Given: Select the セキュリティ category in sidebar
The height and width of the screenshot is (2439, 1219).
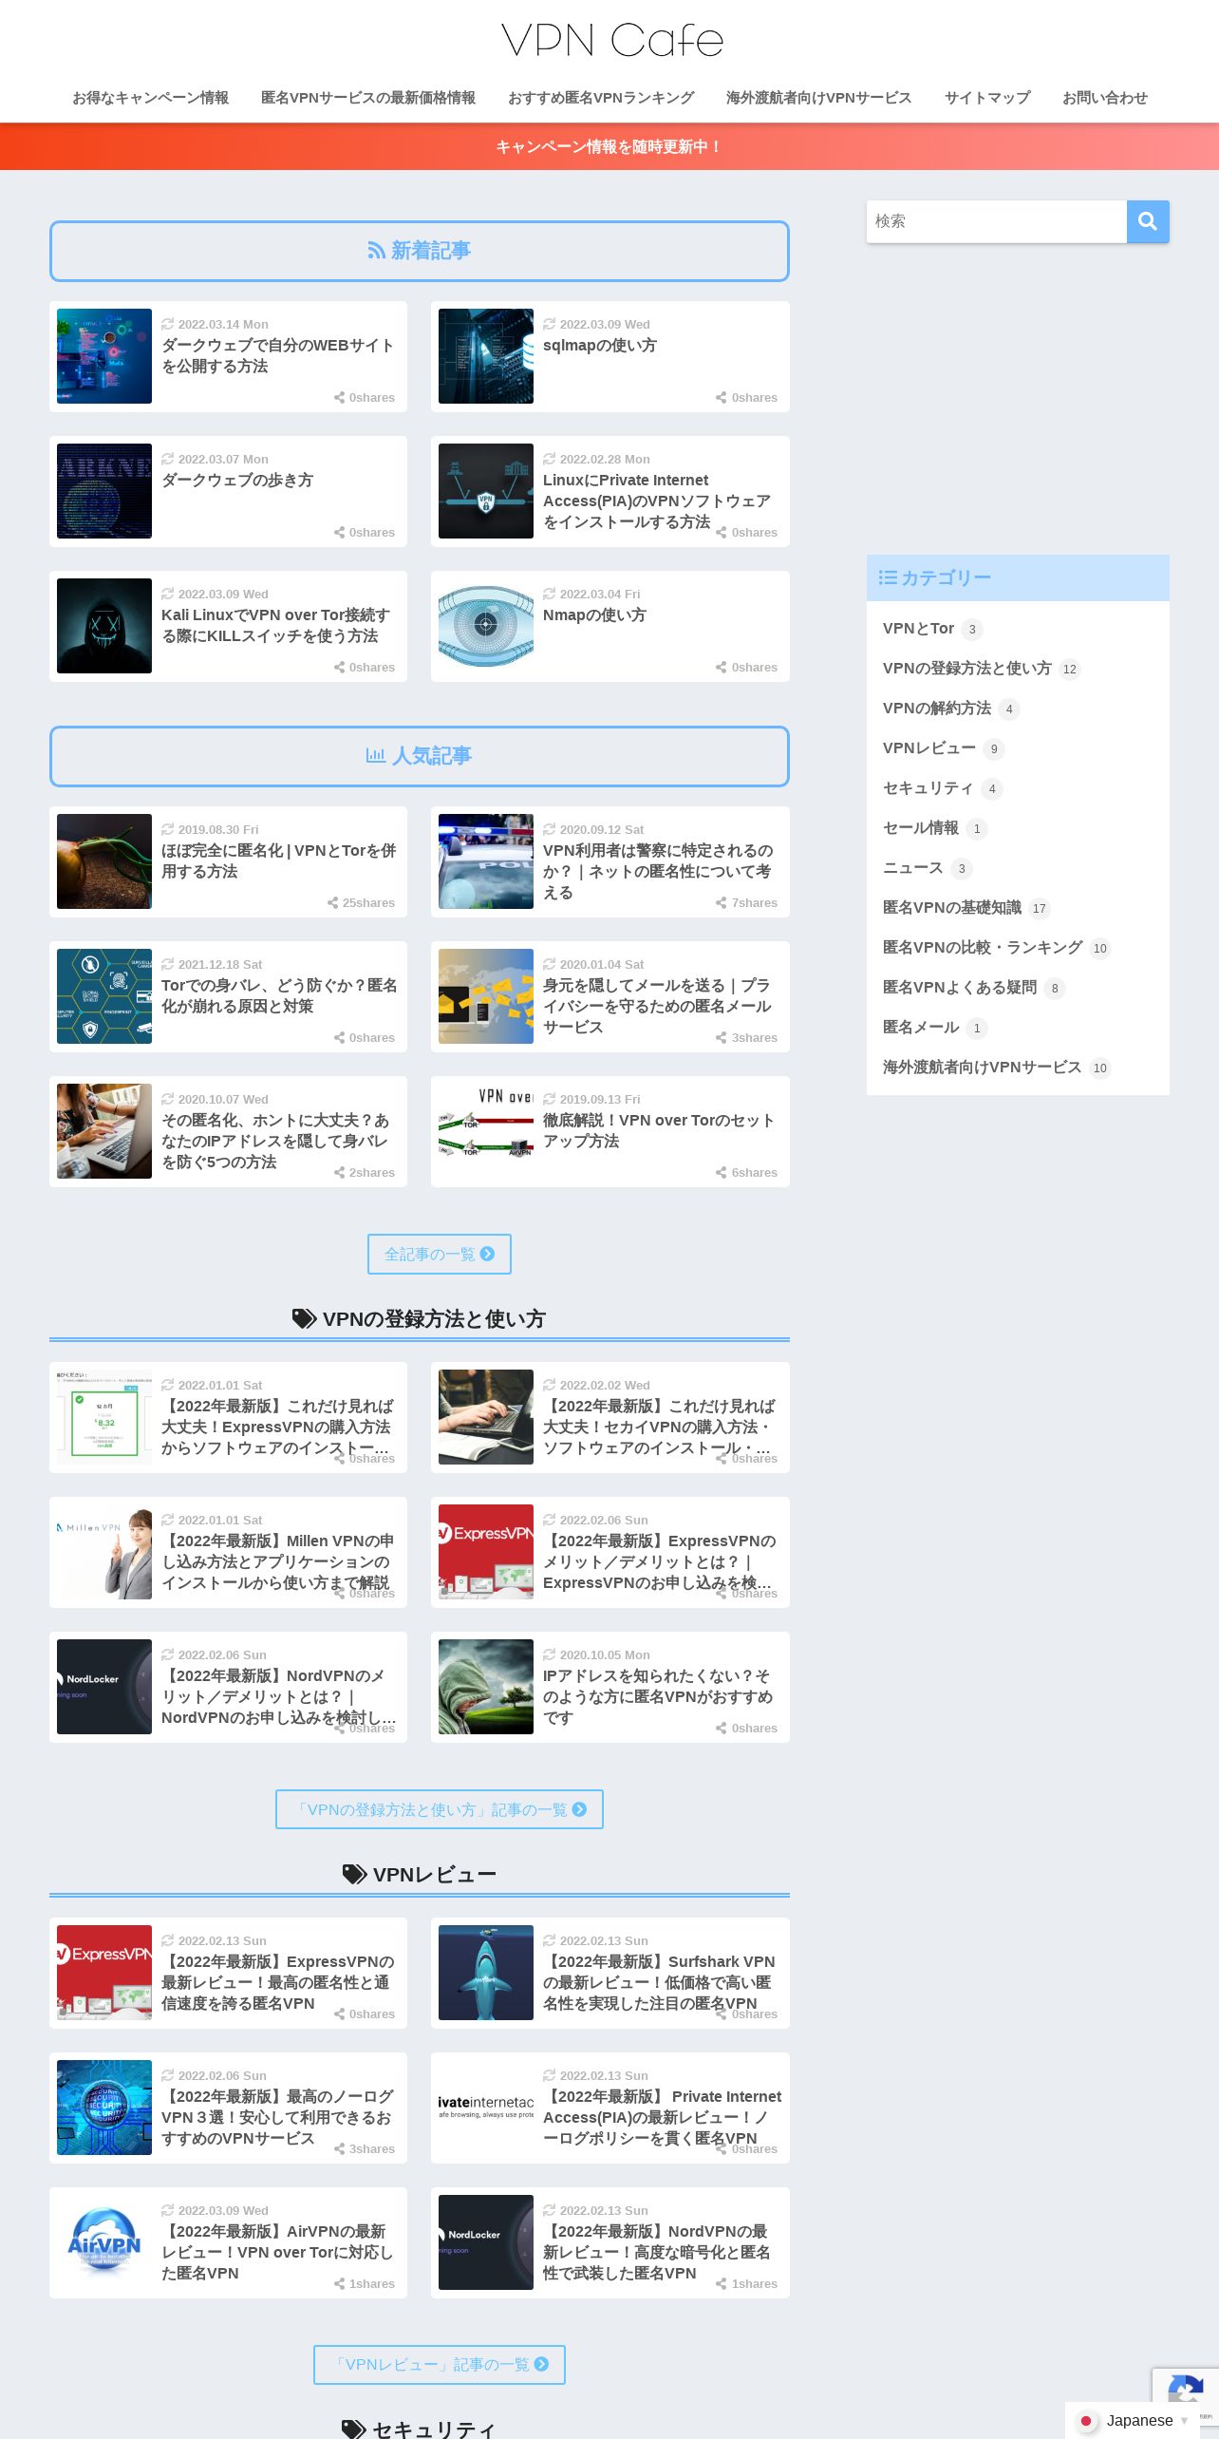Looking at the screenshot, I should point(928,788).
